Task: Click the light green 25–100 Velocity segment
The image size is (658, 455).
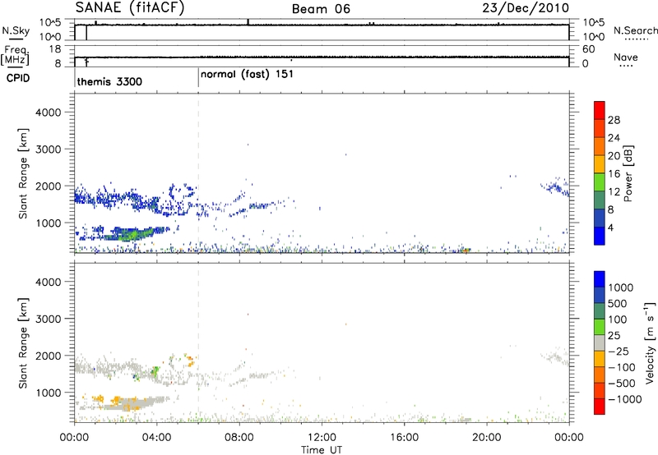Action: pyautogui.click(x=600, y=327)
